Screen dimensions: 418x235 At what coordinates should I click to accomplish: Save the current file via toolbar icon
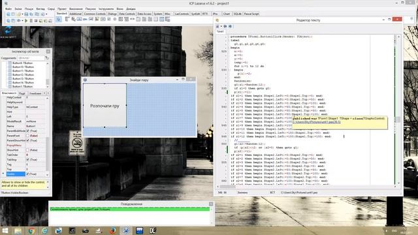click(x=26, y=14)
